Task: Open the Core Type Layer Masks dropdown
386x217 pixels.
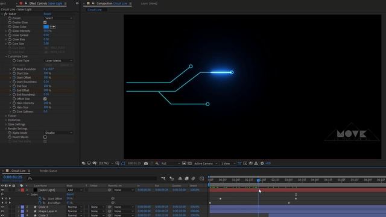Action: click(x=59, y=60)
